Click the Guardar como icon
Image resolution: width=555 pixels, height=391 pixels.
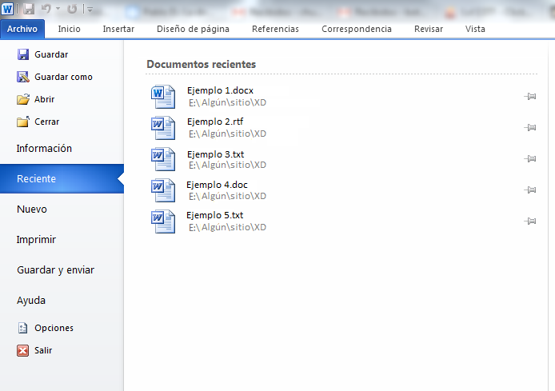coord(22,77)
